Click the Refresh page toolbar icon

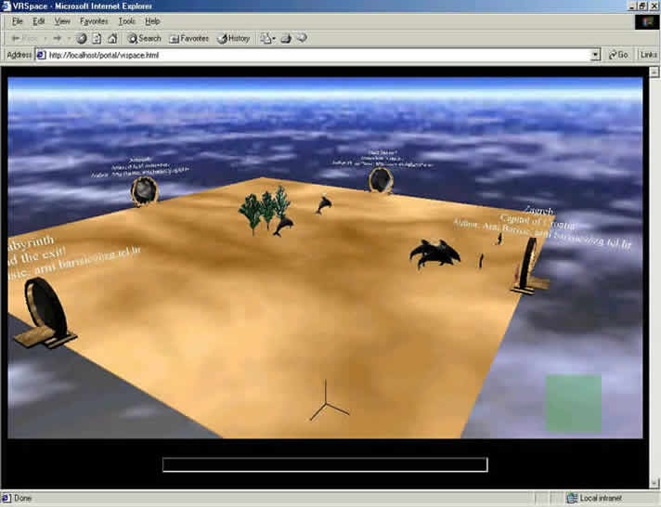(x=97, y=38)
